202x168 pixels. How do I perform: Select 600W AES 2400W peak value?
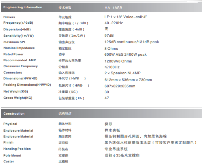125,55
